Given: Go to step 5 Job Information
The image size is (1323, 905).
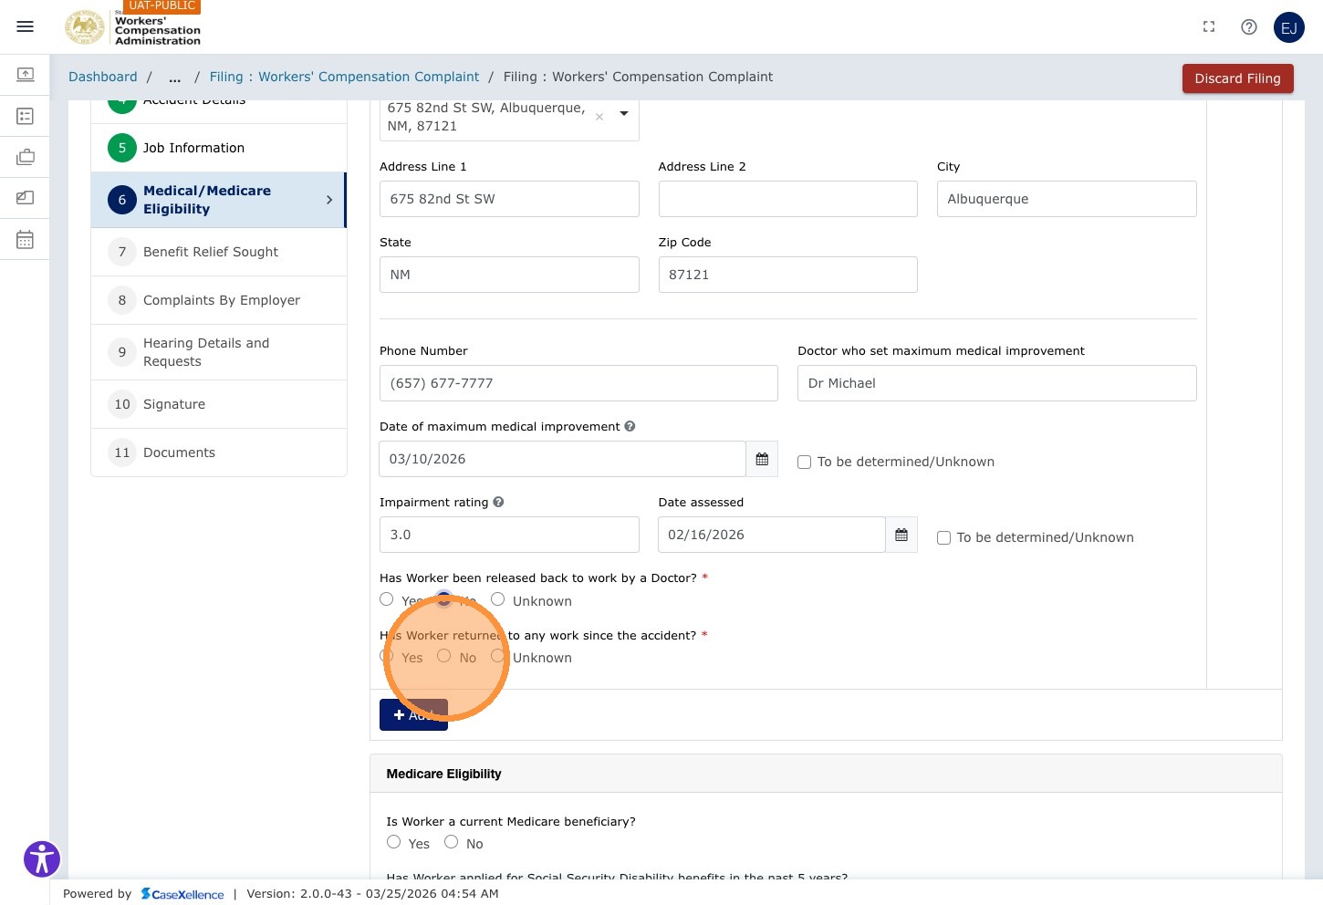Looking at the screenshot, I should pyautogui.click(x=219, y=148).
